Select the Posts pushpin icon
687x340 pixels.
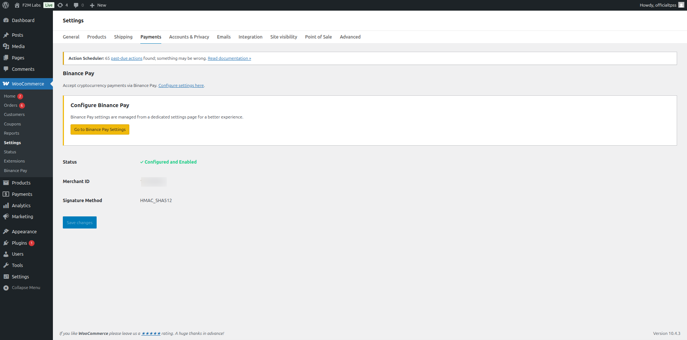click(6, 35)
